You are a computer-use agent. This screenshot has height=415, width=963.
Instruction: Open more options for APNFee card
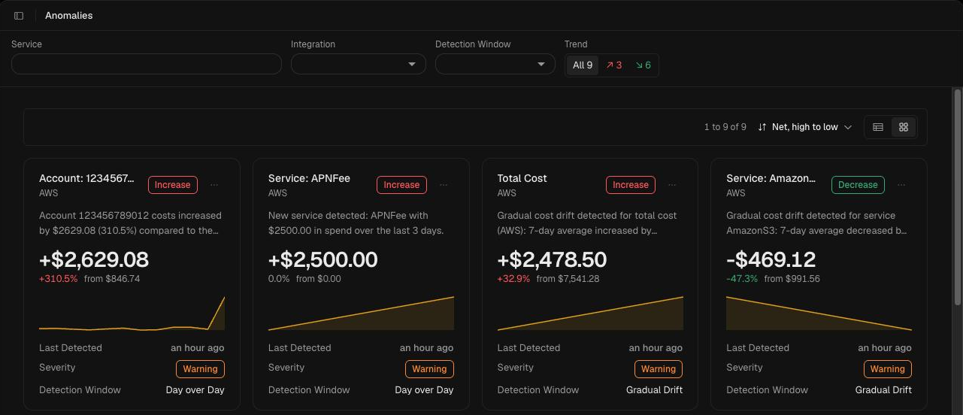pos(444,185)
